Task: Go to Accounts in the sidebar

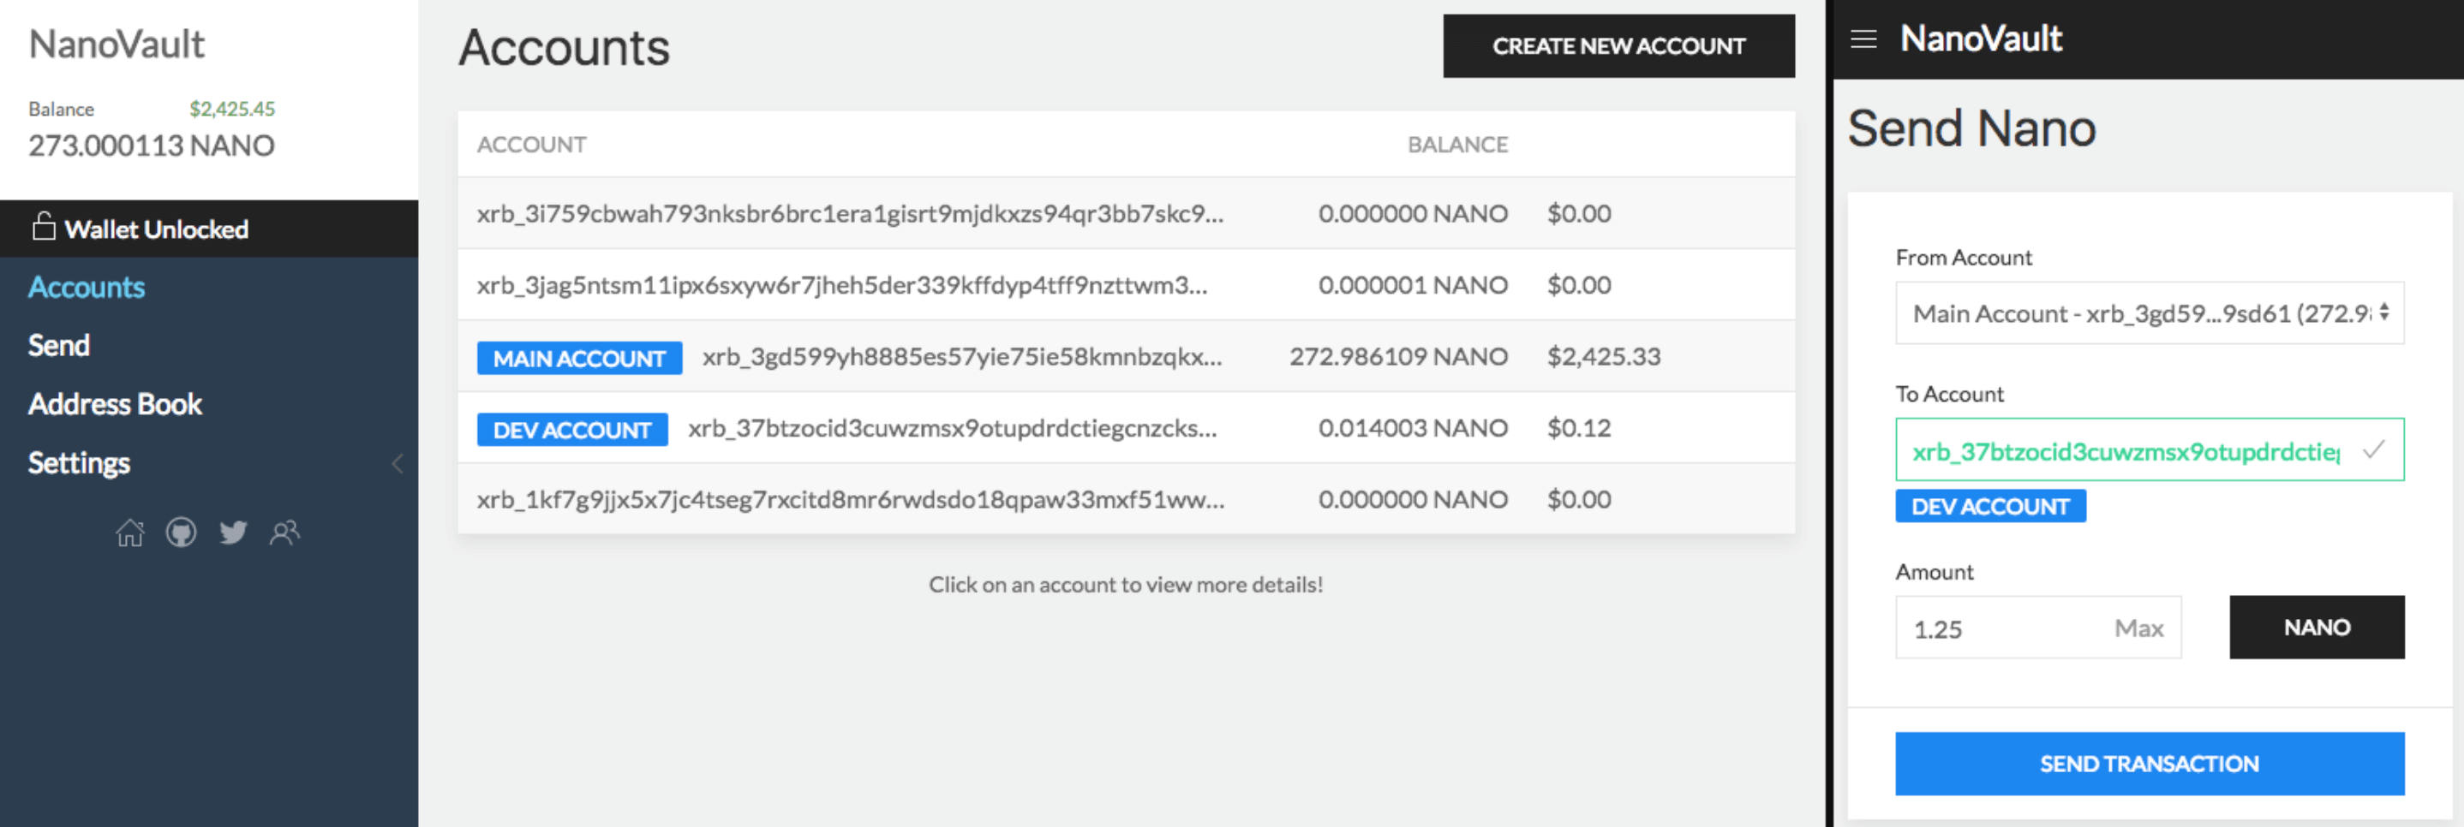Action: [x=86, y=288]
